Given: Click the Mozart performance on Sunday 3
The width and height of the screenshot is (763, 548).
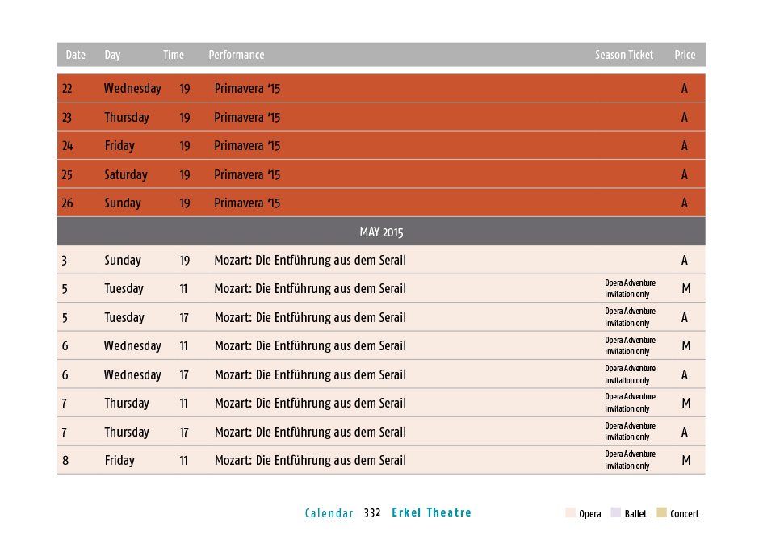Looking at the screenshot, I should pyautogui.click(x=311, y=260).
